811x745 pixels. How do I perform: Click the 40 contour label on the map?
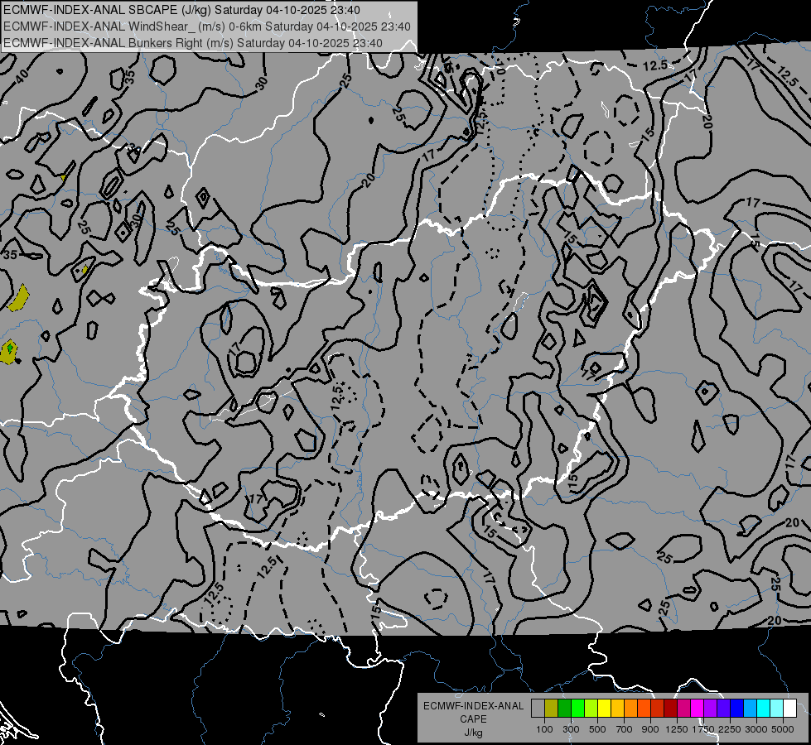pos(22,77)
